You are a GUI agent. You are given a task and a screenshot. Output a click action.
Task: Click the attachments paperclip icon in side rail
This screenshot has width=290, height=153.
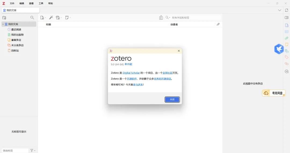tap(287, 38)
